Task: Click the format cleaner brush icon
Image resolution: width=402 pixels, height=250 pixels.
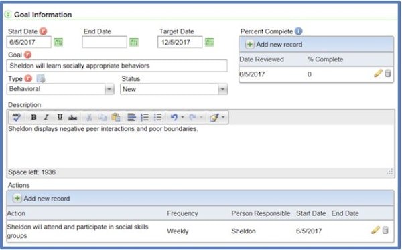Action: 214,118
